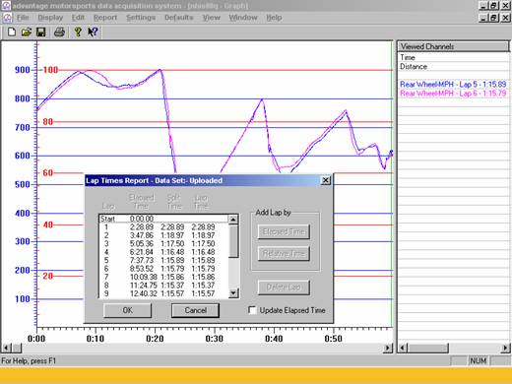The width and height of the screenshot is (512, 384).
Task: Click the Print toolbar icon
Action: coord(59,32)
